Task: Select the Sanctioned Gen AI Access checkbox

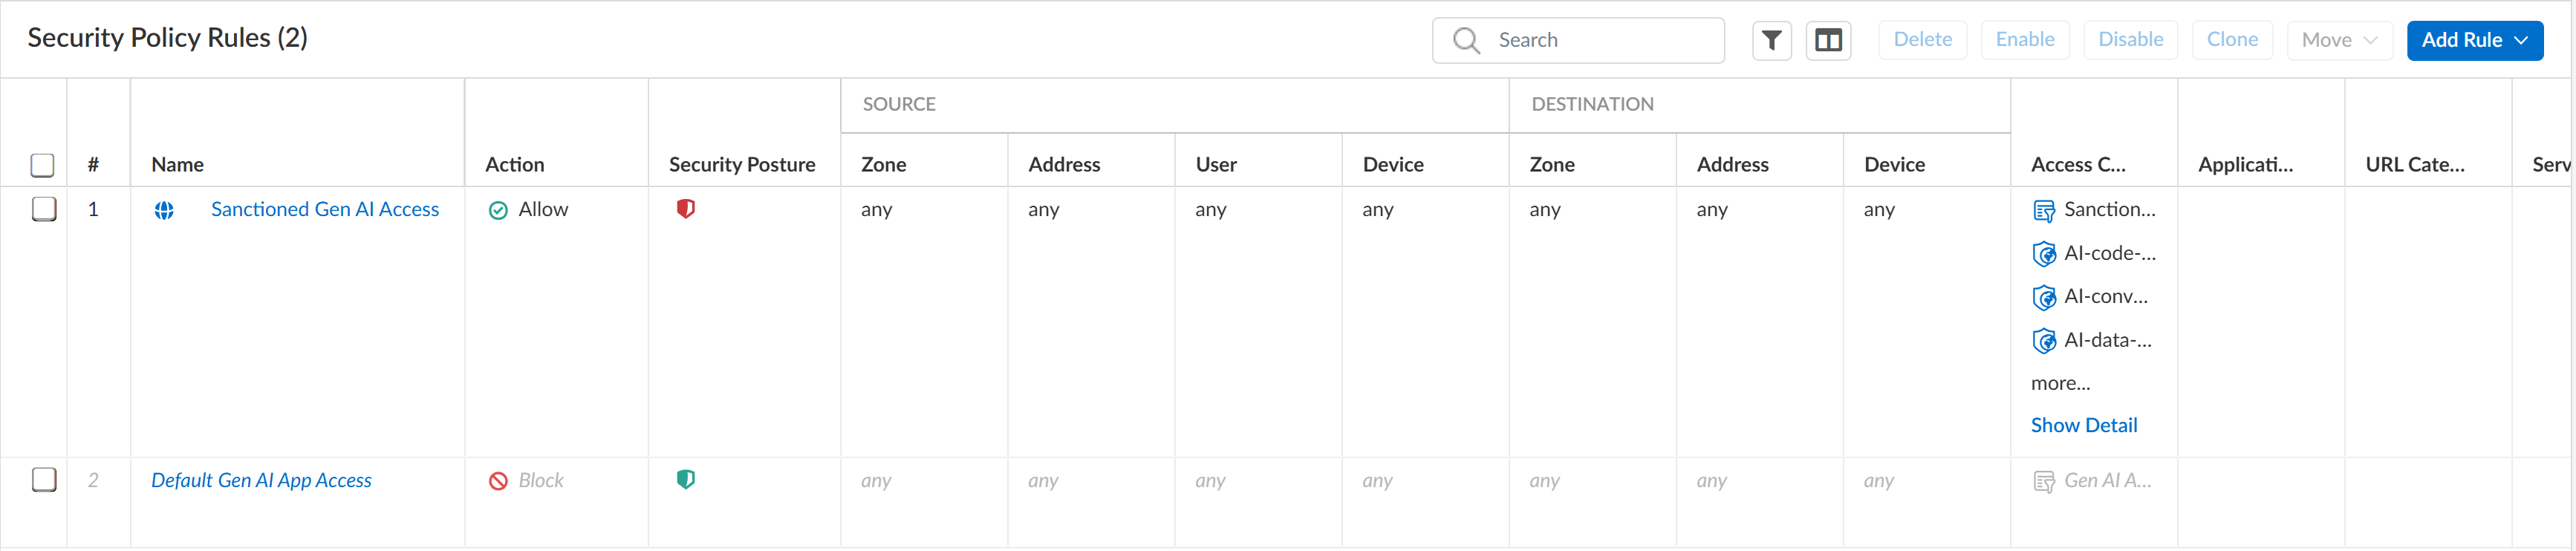Action: [x=44, y=209]
